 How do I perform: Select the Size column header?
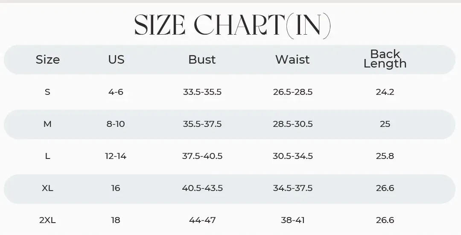[x=48, y=60]
